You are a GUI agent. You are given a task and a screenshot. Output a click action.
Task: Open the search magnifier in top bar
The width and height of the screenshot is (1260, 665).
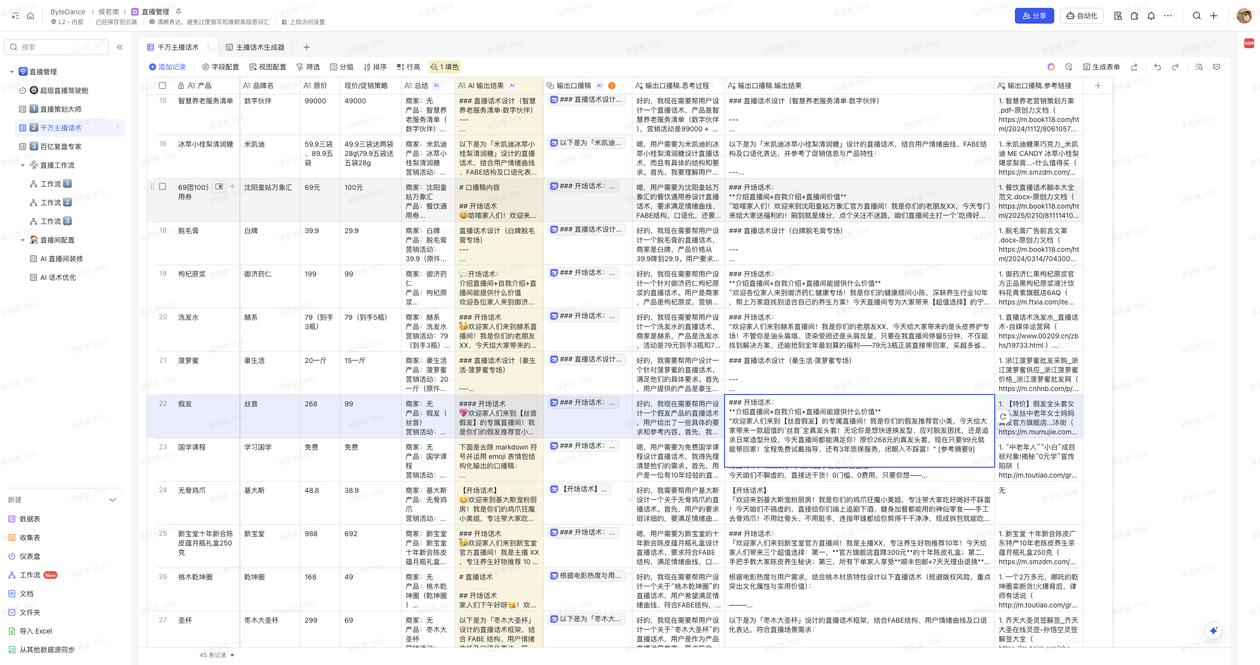coord(1197,16)
